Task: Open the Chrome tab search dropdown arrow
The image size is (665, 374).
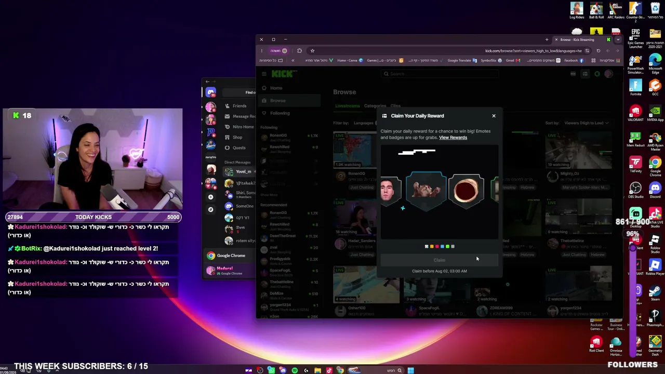Action: pyautogui.click(x=618, y=39)
